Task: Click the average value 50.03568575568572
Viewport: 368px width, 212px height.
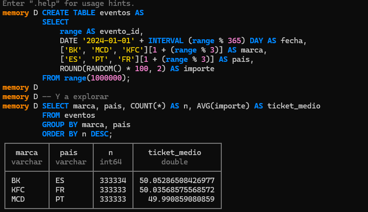Action: [177, 190]
